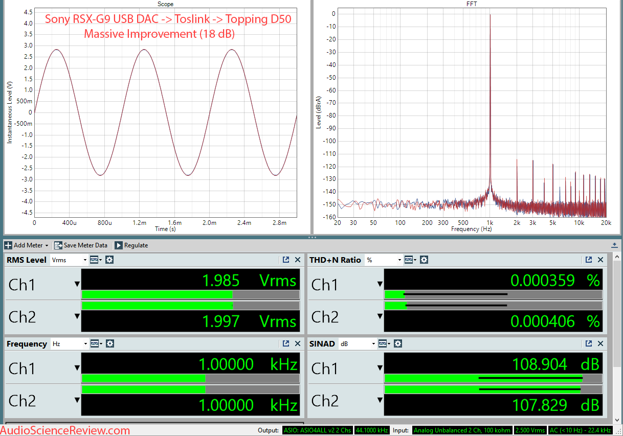Click the 2.500 Vrms input range
The image size is (623, 436).
click(529, 430)
